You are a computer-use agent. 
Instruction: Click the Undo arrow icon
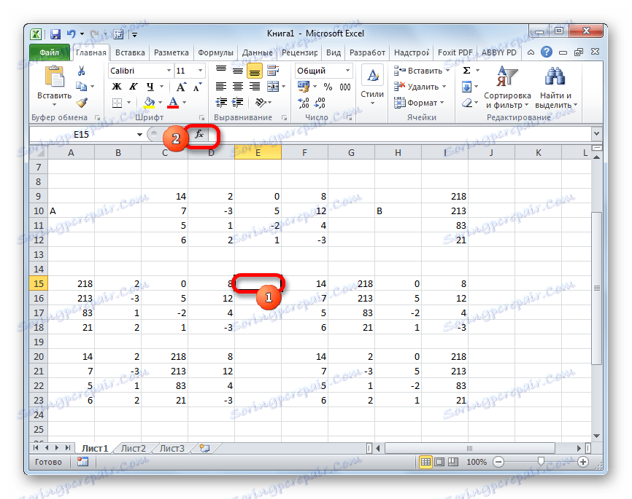pyautogui.click(x=71, y=34)
